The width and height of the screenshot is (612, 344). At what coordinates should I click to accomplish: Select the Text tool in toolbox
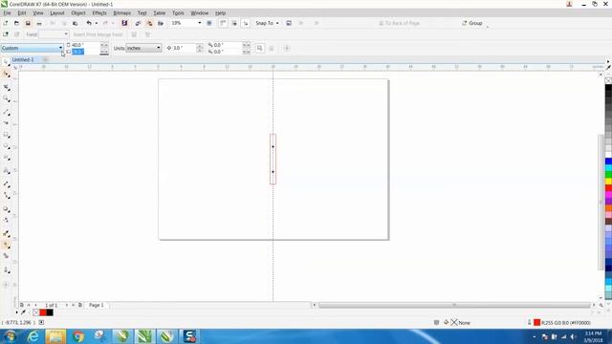6,171
